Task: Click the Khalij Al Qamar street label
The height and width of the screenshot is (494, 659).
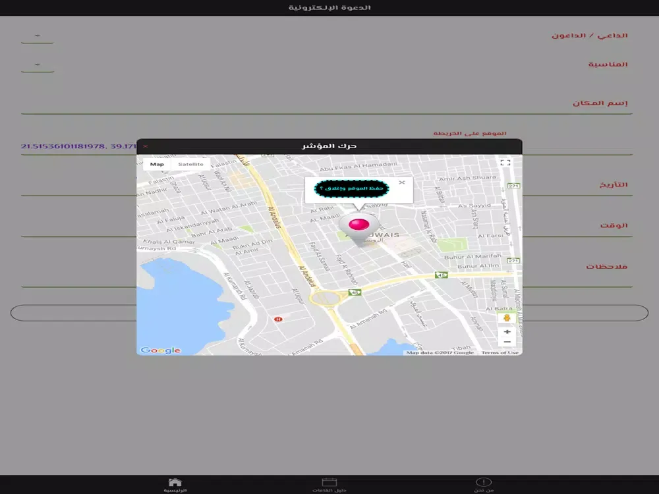Action: pyautogui.click(x=169, y=242)
